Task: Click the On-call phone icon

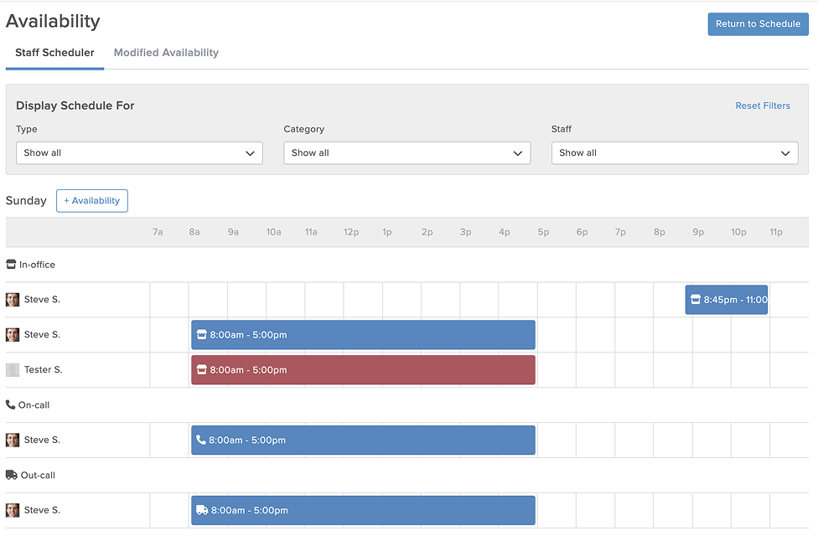Action: point(10,404)
